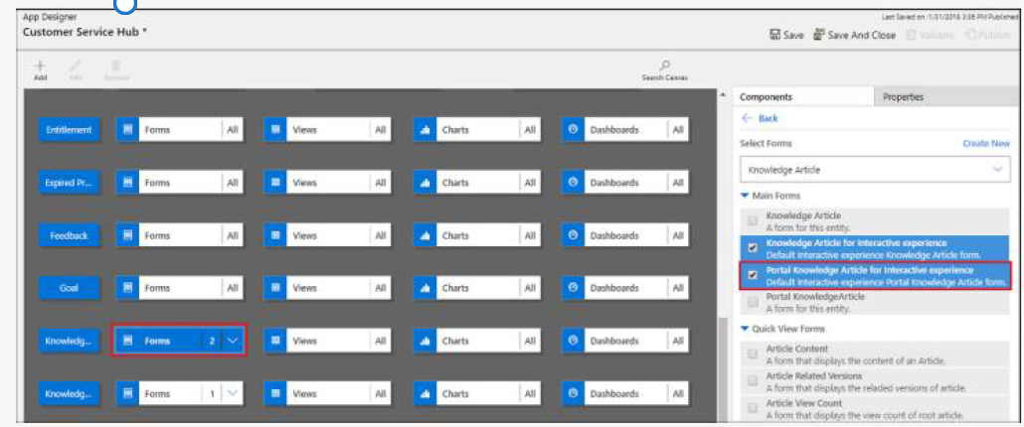Collapse the Quick View Forms section
Viewport: 1024px width, 427px height.
click(745, 329)
